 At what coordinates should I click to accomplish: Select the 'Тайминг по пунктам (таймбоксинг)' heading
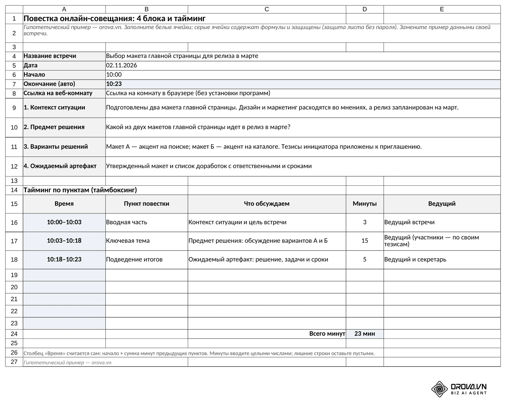coord(80,190)
